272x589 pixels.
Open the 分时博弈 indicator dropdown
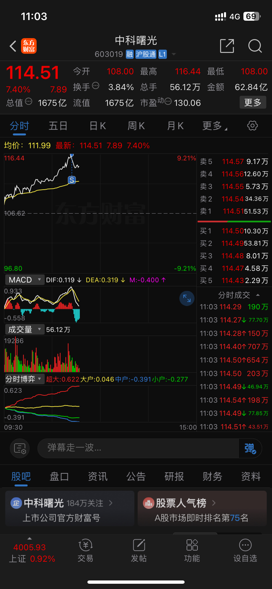[x=24, y=379]
